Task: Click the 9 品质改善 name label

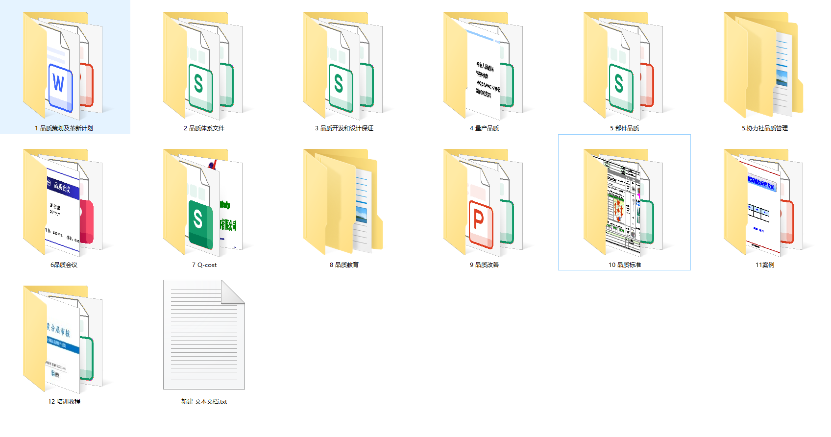Action: point(484,265)
